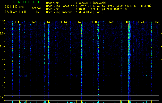The width and height of the screenshot is (162, 103).
Task: Select the filename 08241140.png
Action: (x=14, y=7)
